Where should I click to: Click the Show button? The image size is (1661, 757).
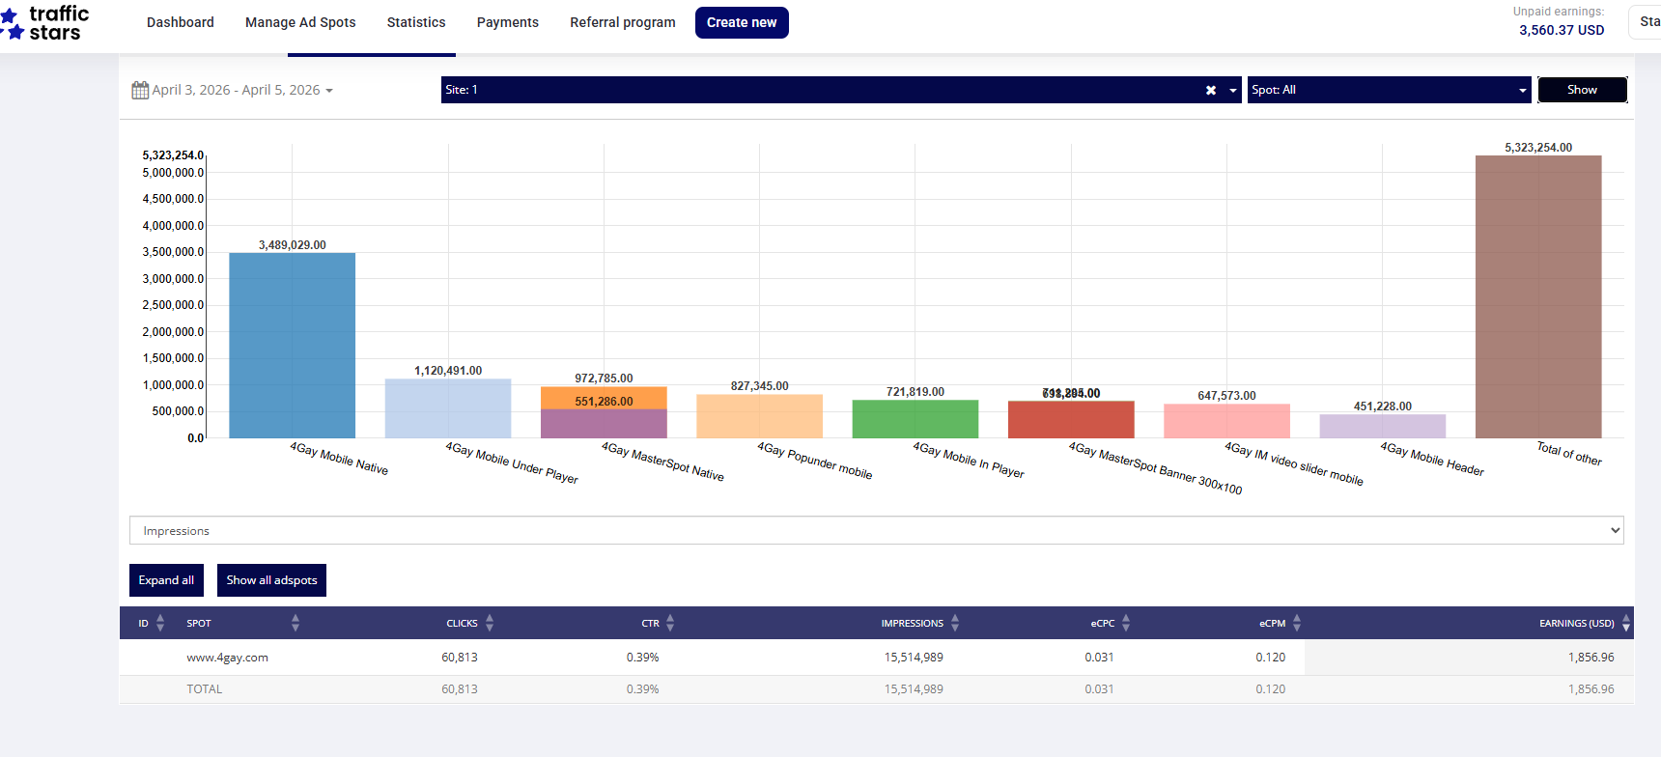pos(1582,90)
